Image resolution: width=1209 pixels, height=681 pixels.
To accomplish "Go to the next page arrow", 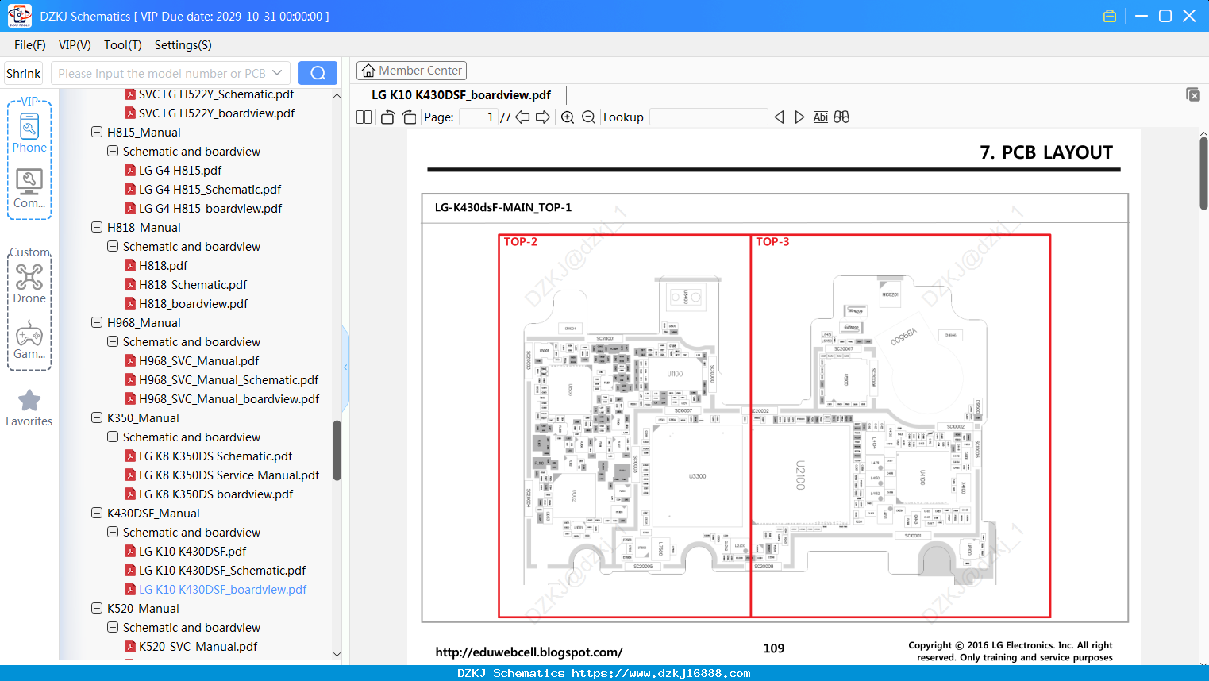I will click(x=543, y=117).
